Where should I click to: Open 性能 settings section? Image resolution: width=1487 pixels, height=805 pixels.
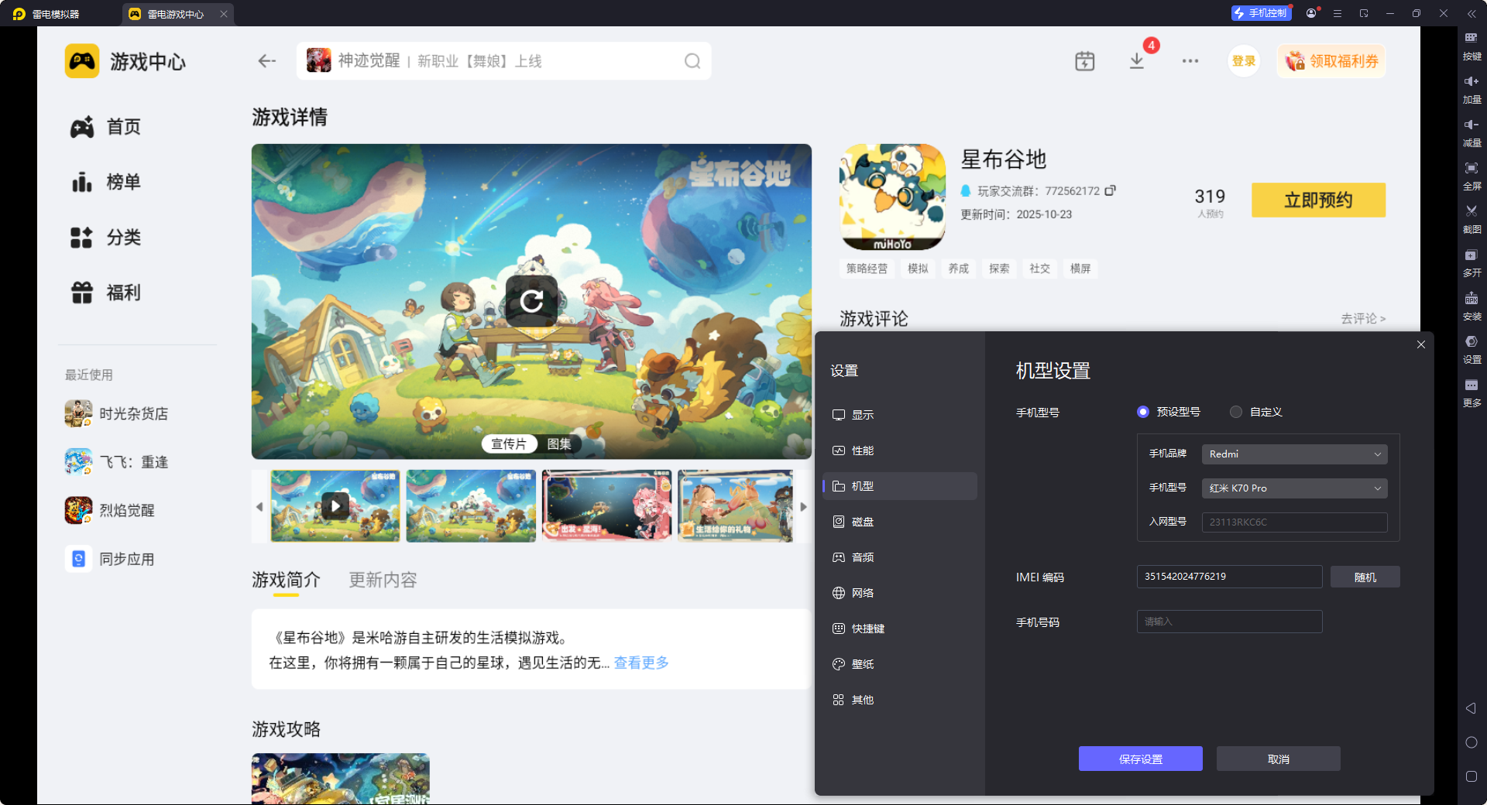tap(900, 450)
